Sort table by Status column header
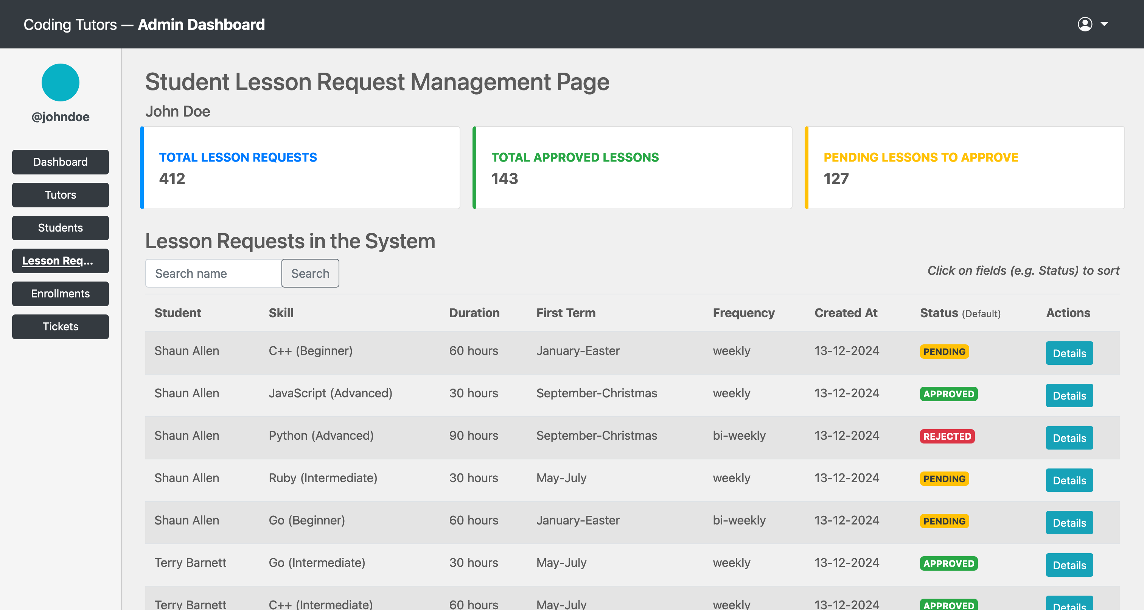The image size is (1144, 610). tap(939, 313)
